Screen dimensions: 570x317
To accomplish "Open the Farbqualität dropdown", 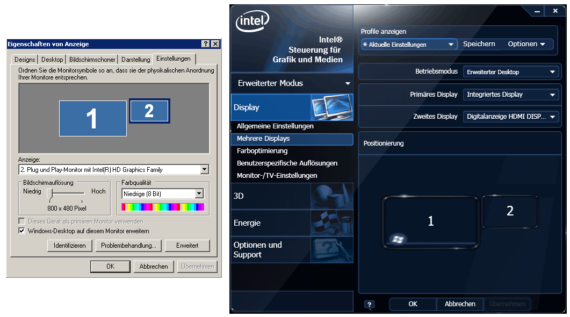I will tap(199, 194).
